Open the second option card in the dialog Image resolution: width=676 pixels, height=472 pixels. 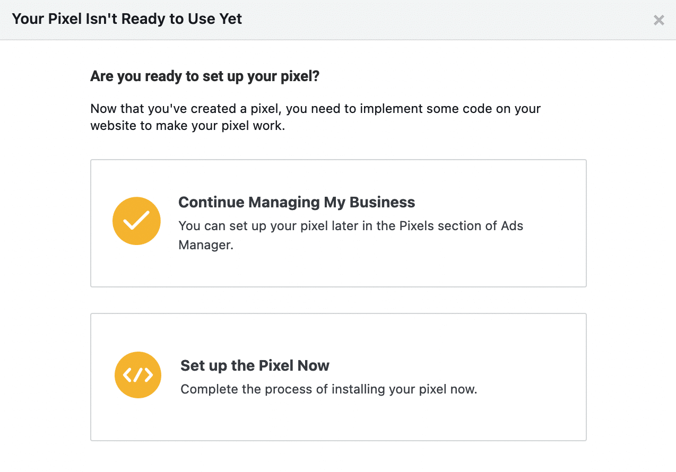point(338,377)
